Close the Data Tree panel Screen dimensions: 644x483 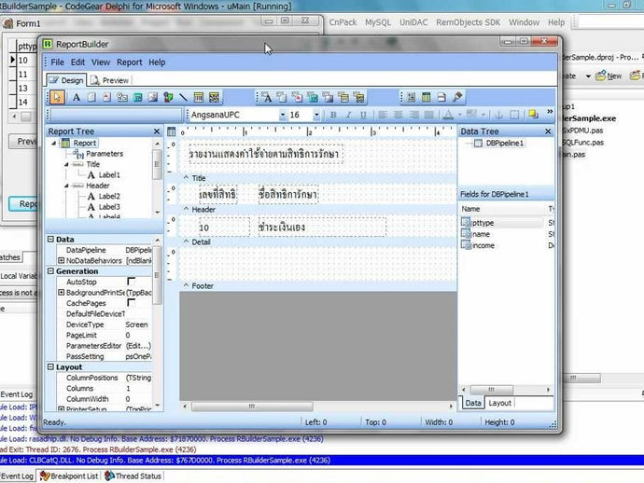pyautogui.click(x=548, y=131)
